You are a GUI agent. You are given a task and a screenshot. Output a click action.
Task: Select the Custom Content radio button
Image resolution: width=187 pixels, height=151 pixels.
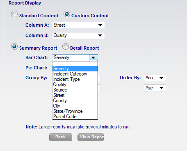(67, 14)
